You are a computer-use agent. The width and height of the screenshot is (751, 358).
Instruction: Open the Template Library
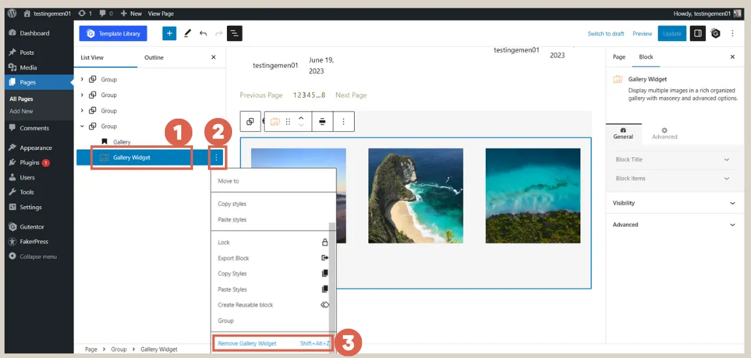[x=113, y=33]
